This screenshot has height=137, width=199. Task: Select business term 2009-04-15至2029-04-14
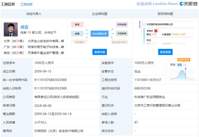(x=53, y=114)
